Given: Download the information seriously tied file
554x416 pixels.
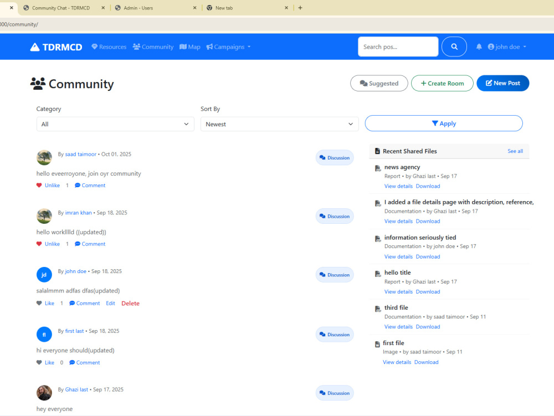Looking at the screenshot, I should tap(428, 256).
